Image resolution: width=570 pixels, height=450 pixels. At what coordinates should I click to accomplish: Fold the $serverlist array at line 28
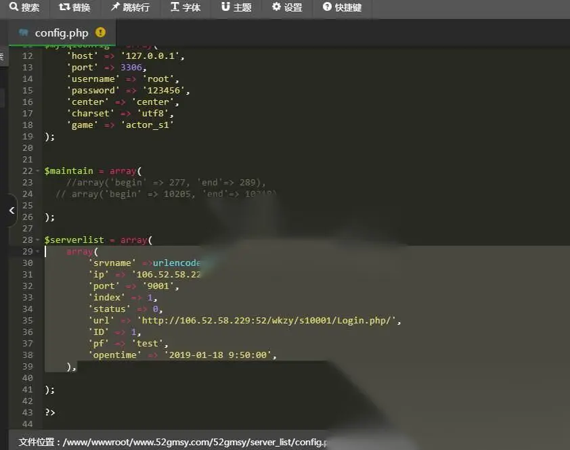[x=37, y=240]
